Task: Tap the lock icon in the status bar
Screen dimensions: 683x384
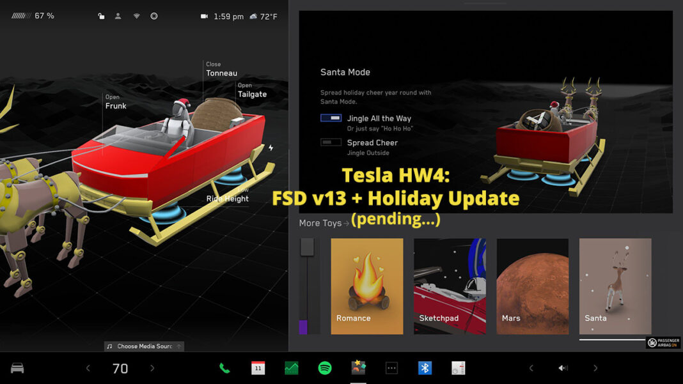Action: [x=100, y=15]
